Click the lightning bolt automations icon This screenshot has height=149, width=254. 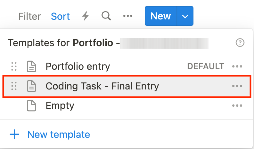85,16
